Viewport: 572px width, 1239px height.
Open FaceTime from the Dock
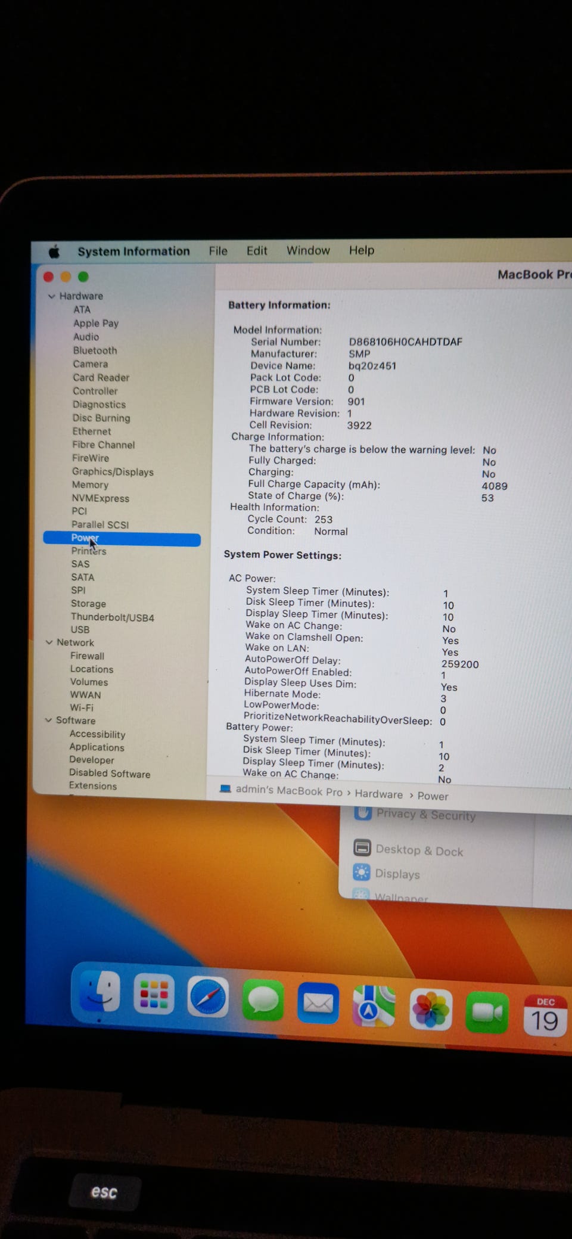(x=487, y=1013)
